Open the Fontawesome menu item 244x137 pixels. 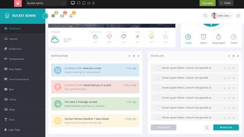(23, 59)
